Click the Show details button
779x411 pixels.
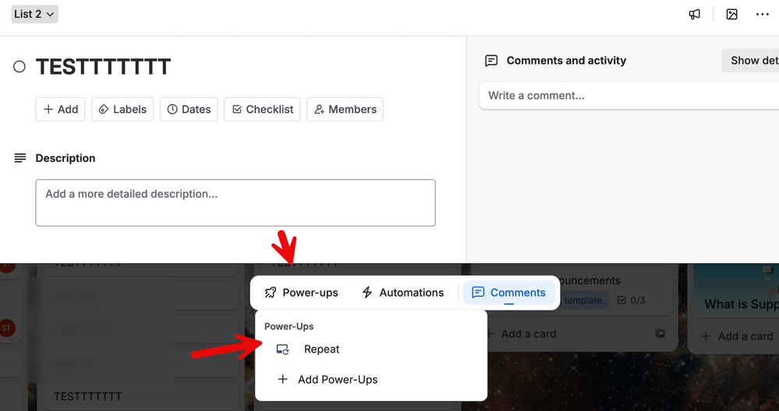click(751, 61)
